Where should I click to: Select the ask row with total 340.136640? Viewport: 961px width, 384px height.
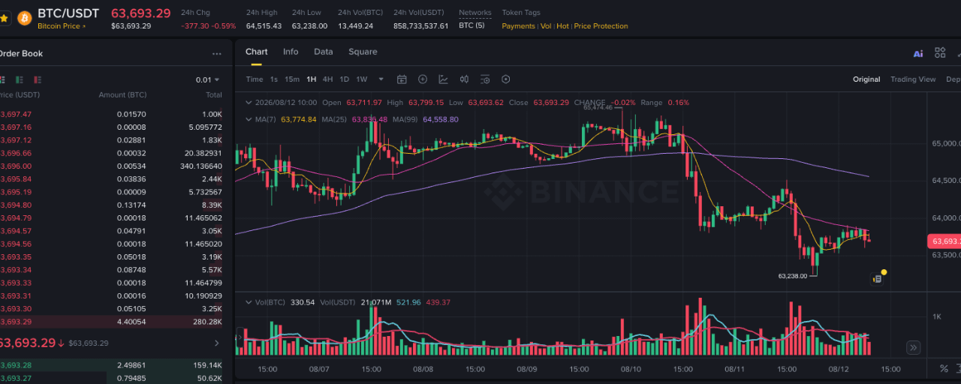[113, 166]
